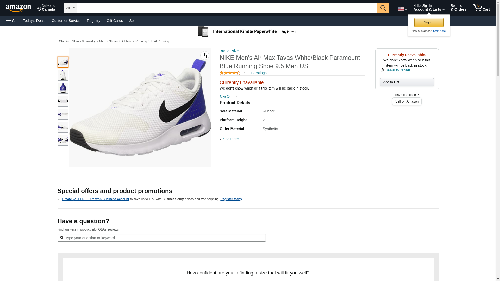Click the Add to List button

[x=407, y=82]
